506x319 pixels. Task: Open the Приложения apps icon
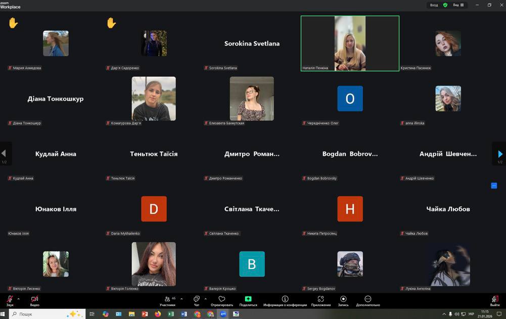pyautogui.click(x=320, y=299)
